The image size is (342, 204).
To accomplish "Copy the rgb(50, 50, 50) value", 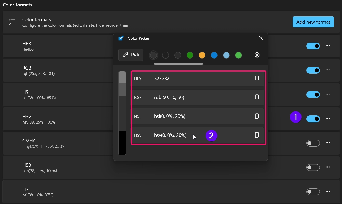I will tap(257, 97).
